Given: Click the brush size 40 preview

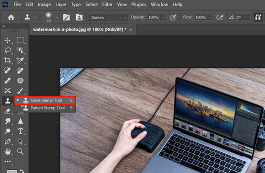Looking at the screenshot, I should click(x=48, y=17).
